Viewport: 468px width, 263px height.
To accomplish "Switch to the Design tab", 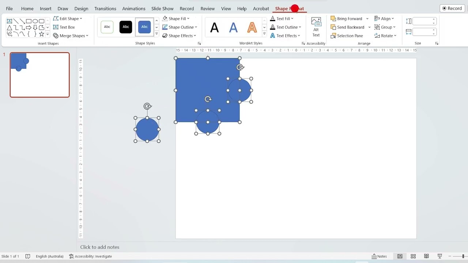I will (x=81, y=8).
